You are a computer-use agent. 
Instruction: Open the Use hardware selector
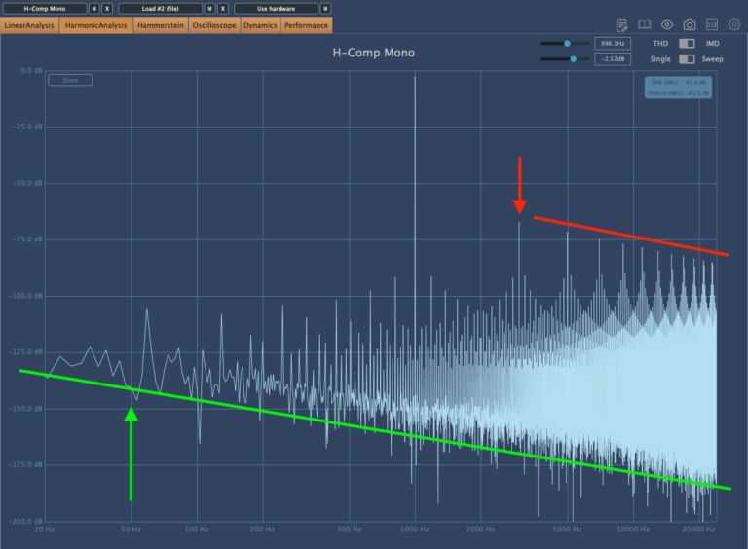point(276,8)
